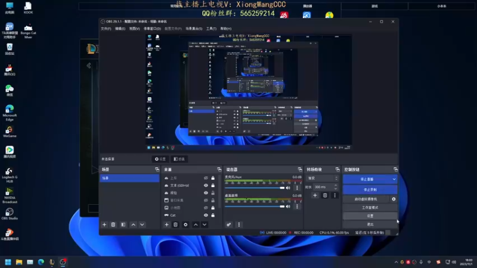Move the scene up with the arrow
This screenshot has width=477, height=268.
133,225
